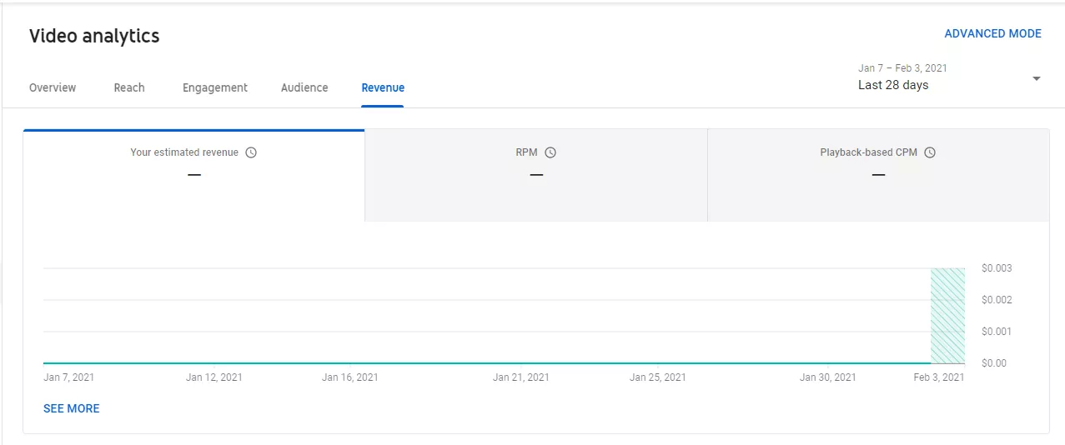Open the Reach tab

coord(129,87)
